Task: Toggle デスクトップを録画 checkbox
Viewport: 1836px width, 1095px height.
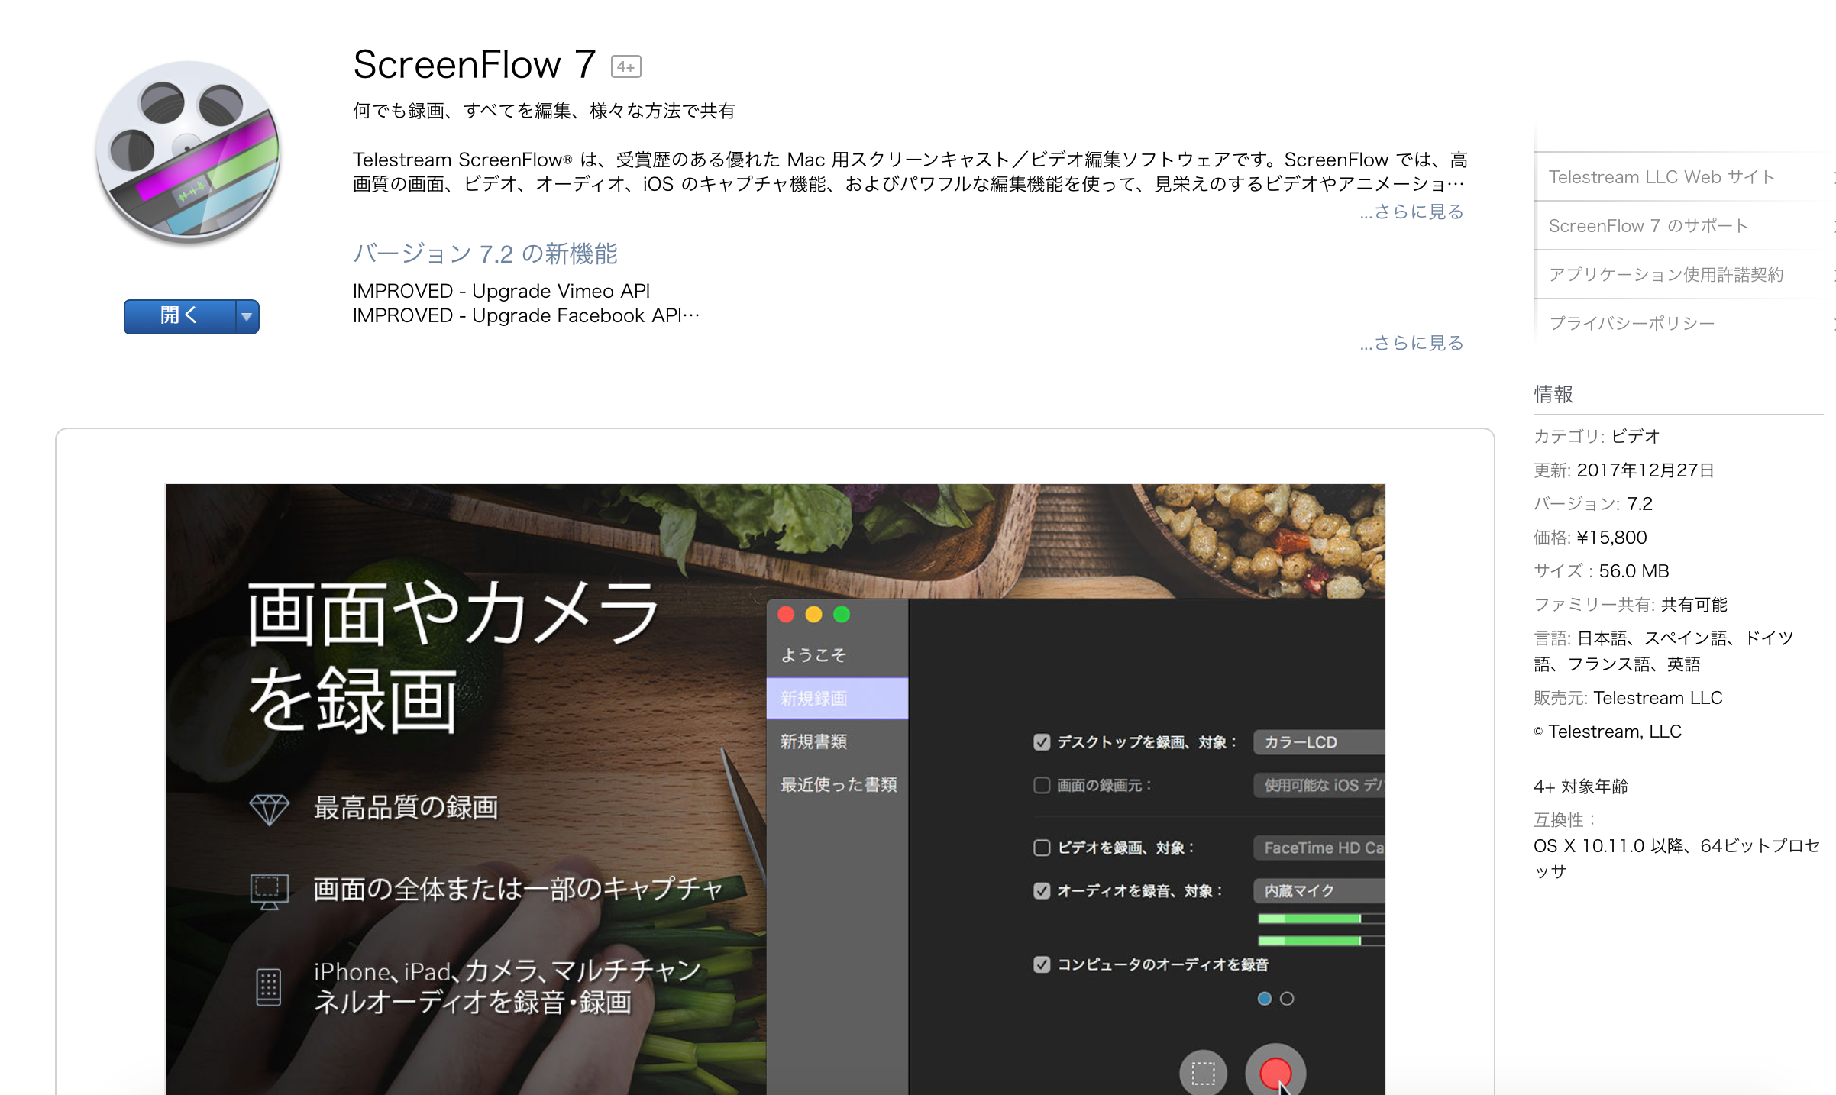Action: coord(1042,742)
